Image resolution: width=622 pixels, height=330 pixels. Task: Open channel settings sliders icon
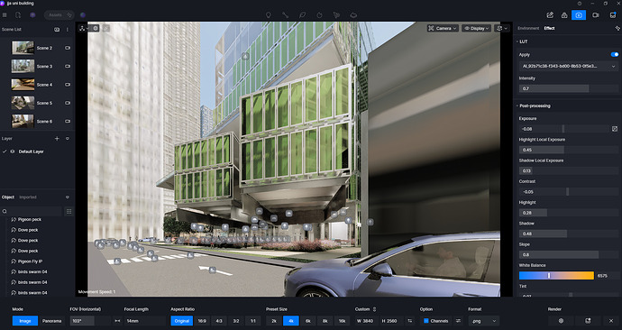click(x=458, y=321)
